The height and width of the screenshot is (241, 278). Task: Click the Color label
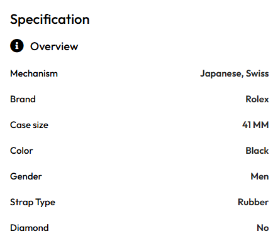[x=21, y=151]
